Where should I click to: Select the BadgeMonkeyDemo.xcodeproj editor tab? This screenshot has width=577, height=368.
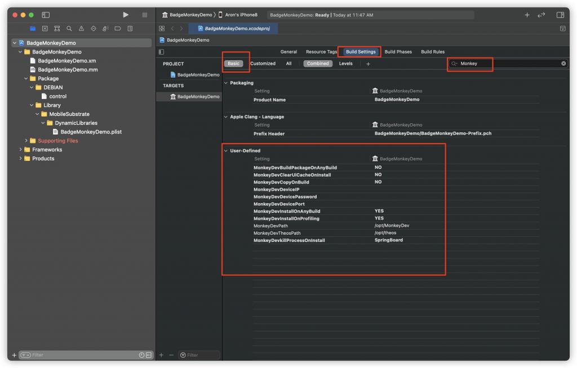click(x=233, y=28)
